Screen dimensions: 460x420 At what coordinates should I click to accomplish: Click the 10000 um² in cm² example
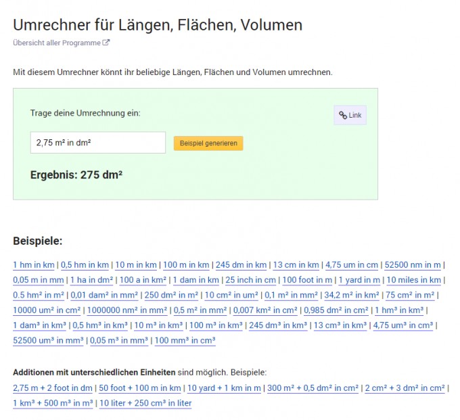coord(47,310)
